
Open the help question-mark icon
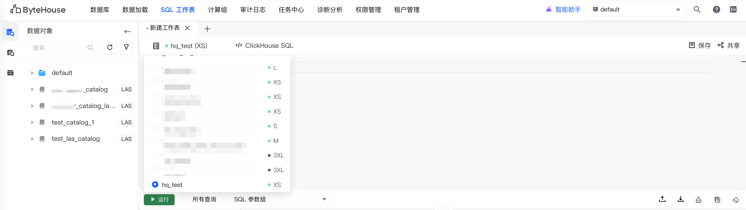(x=716, y=10)
